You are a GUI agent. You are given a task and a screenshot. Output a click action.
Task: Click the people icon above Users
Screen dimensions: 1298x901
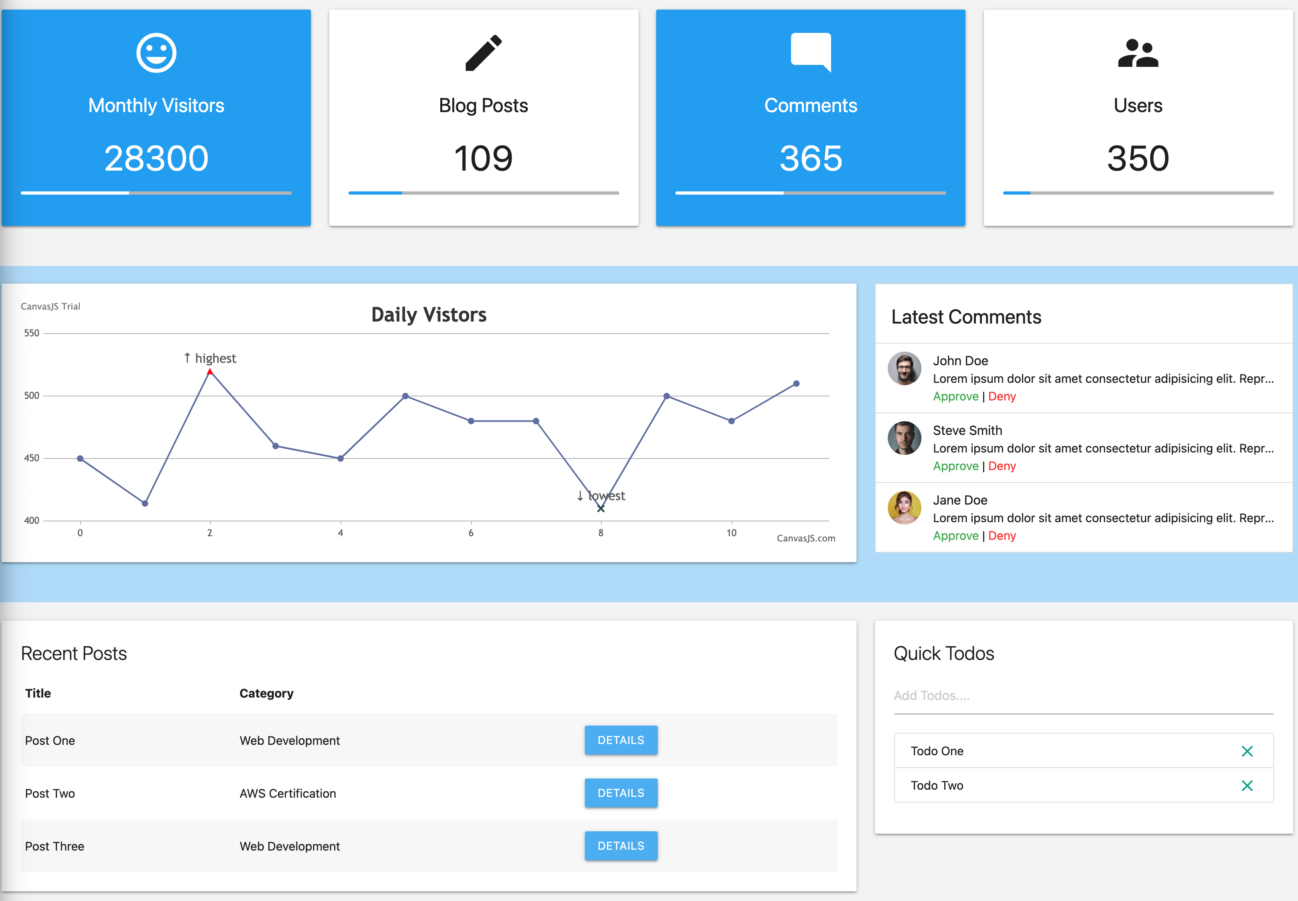click(x=1138, y=53)
